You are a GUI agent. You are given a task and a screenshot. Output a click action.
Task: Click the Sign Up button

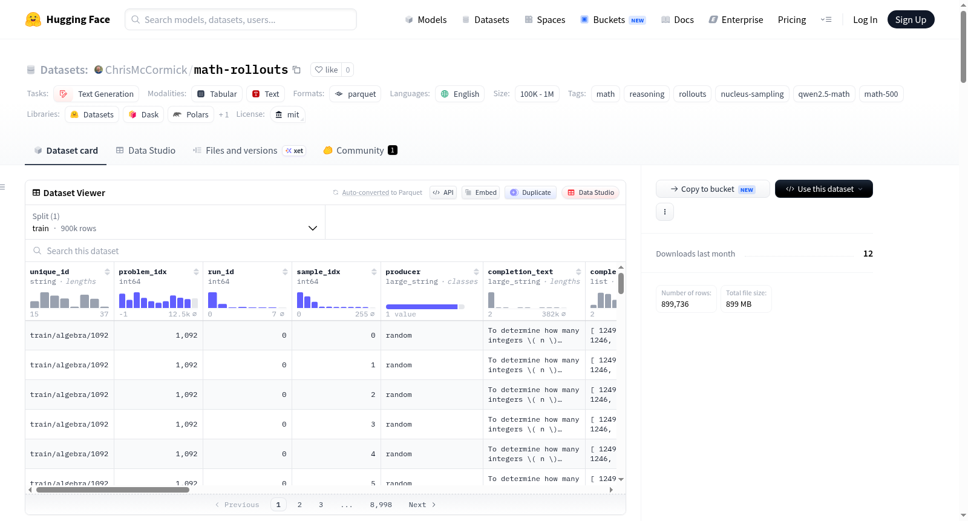(911, 19)
